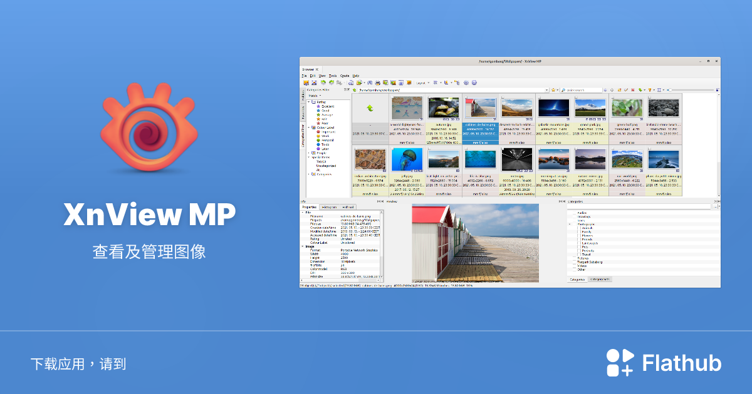This screenshot has height=394, width=752.
Task: Click the printer icon in the toolbar
Action: (x=377, y=82)
